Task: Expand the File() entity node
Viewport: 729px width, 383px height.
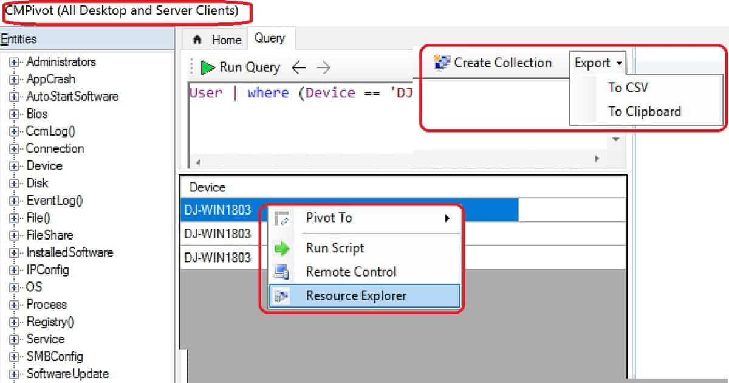Action: coord(14,218)
